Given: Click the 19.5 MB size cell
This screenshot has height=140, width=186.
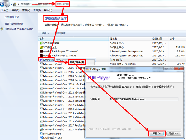Looking at the screenshot, I should tap(180, 52).
